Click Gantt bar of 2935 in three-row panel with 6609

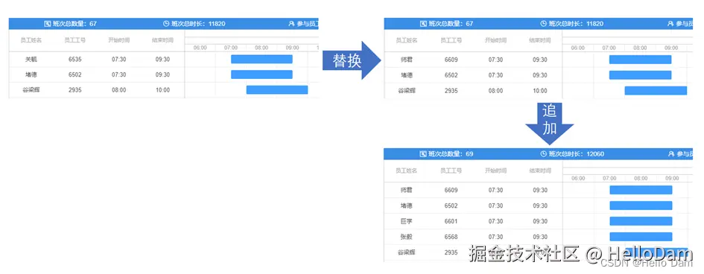[x=656, y=91]
